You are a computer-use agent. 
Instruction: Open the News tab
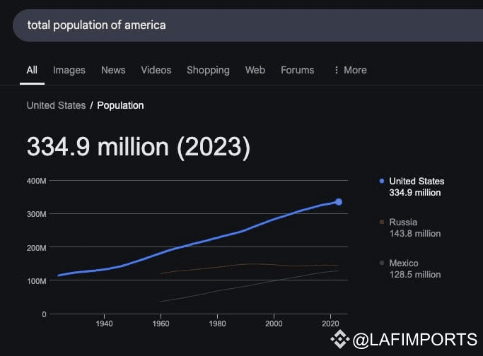point(113,70)
